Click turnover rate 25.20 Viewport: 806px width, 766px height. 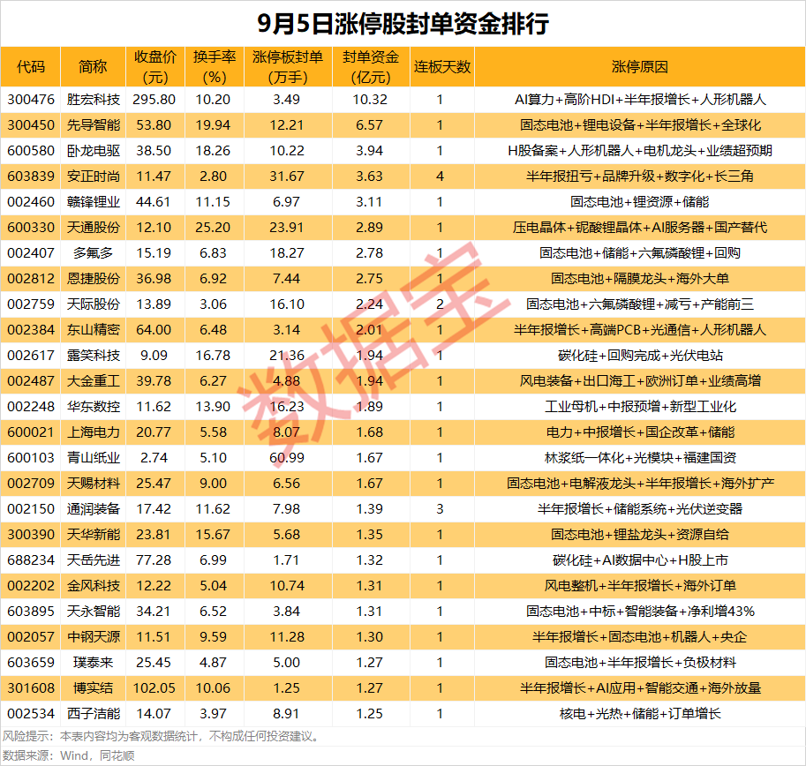214,228
